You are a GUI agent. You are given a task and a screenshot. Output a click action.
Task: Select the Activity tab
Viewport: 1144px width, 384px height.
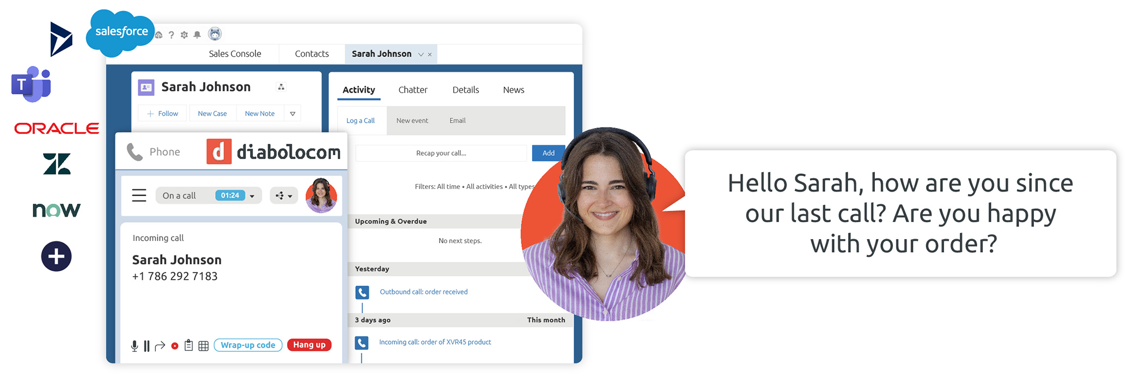(358, 90)
